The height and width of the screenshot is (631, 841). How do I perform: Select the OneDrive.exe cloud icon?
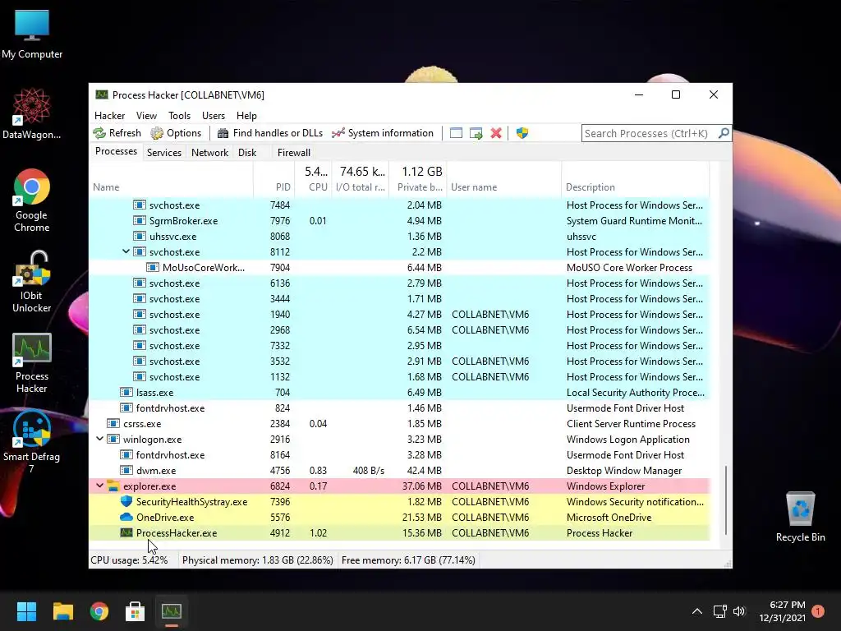[x=126, y=518]
